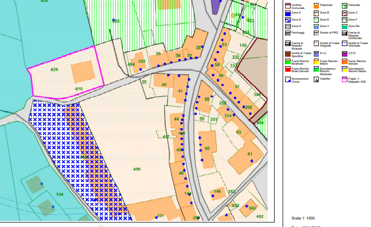Click the Viabilità legend symbol
Viewport: 371px width, 227px height.
tap(317, 79)
